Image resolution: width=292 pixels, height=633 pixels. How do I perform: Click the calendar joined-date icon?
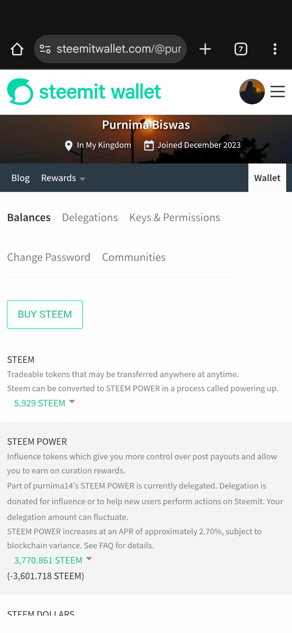[149, 146]
